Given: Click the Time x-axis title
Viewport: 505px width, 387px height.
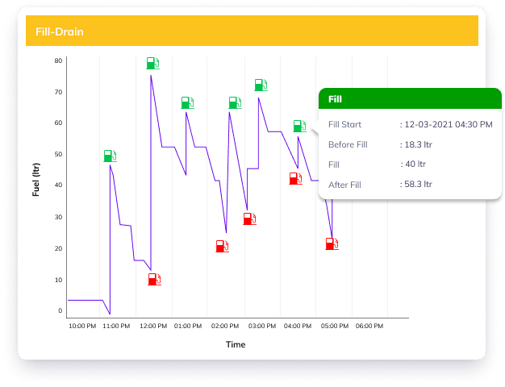Looking at the screenshot, I should (x=236, y=345).
